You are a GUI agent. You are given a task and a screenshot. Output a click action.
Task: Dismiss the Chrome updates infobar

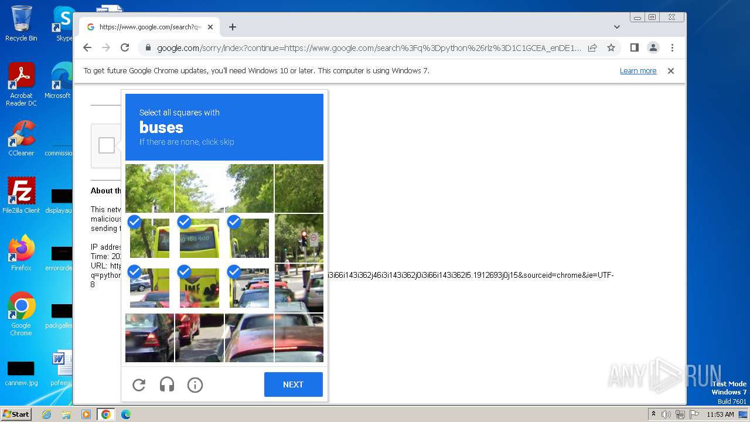671,71
